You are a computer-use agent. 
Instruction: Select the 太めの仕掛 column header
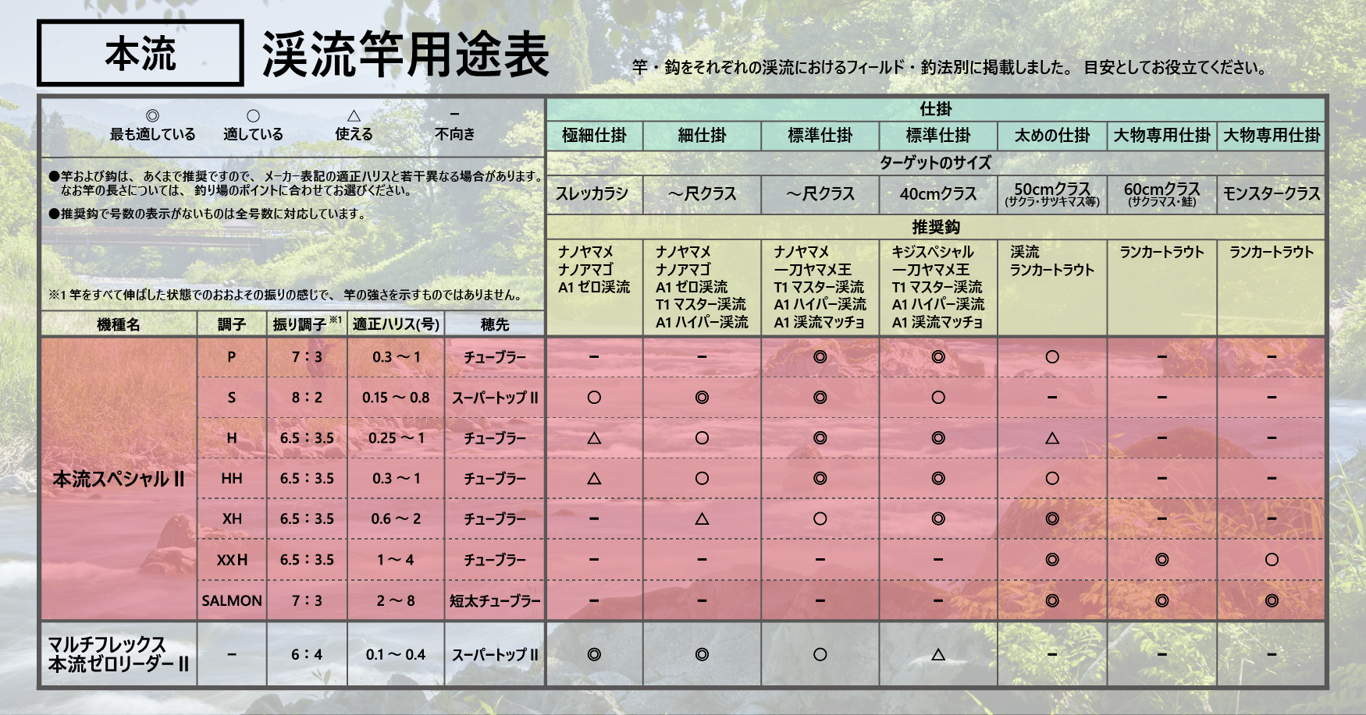[1052, 136]
